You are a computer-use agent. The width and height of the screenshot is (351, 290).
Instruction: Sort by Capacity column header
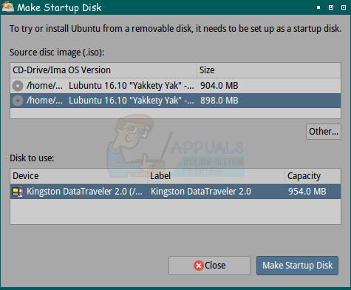click(313, 176)
